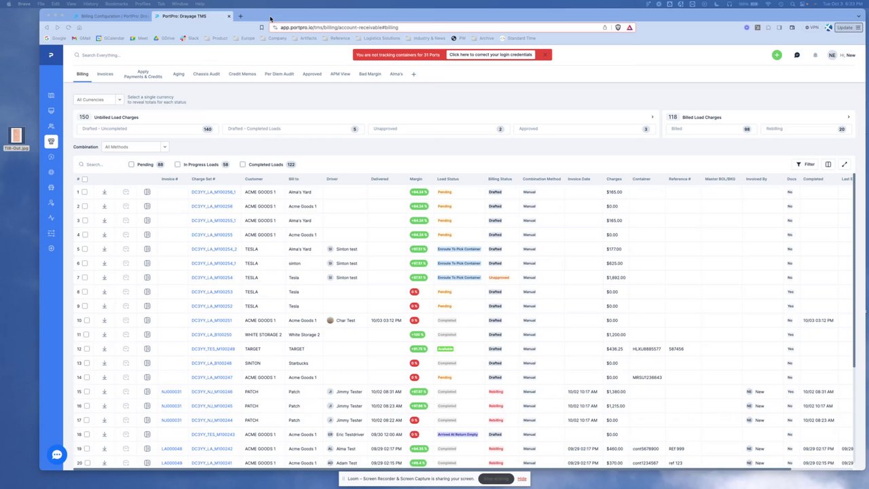Click the green plus add button
The width and height of the screenshot is (869, 489).
pos(777,55)
